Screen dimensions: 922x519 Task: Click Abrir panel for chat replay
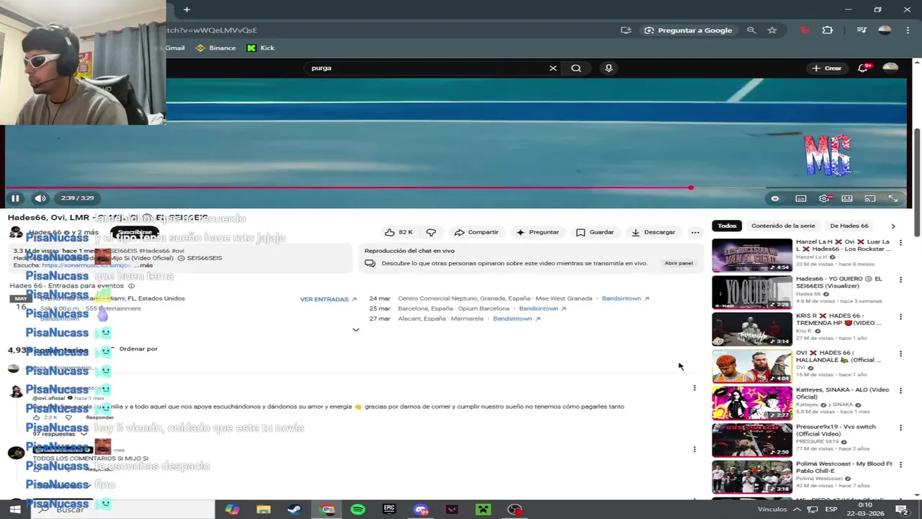pyautogui.click(x=679, y=263)
